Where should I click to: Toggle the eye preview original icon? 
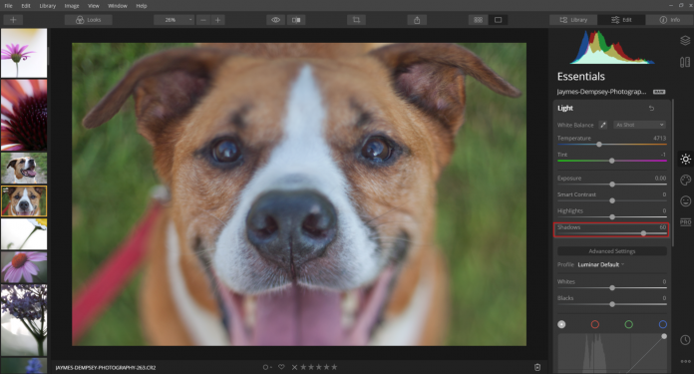[276, 20]
